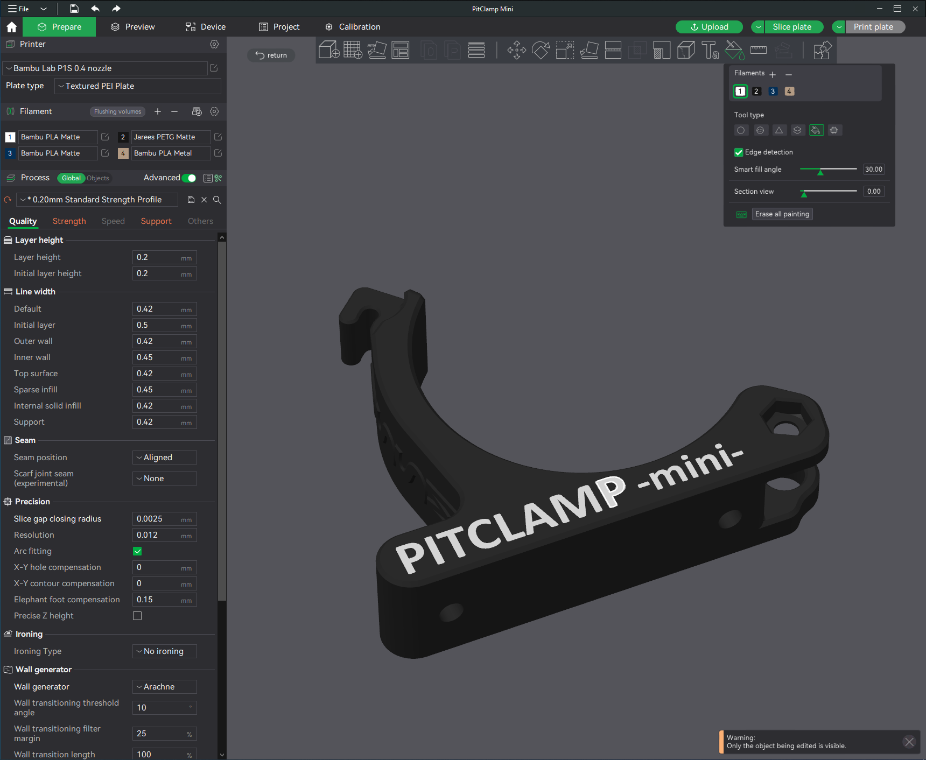The image size is (926, 760).
Task: Click the AMS filament sync icon
Action: [x=197, y=111]
